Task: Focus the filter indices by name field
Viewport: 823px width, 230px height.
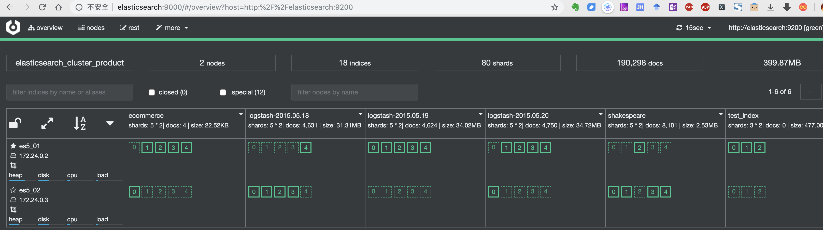Action: coord(70,92)
